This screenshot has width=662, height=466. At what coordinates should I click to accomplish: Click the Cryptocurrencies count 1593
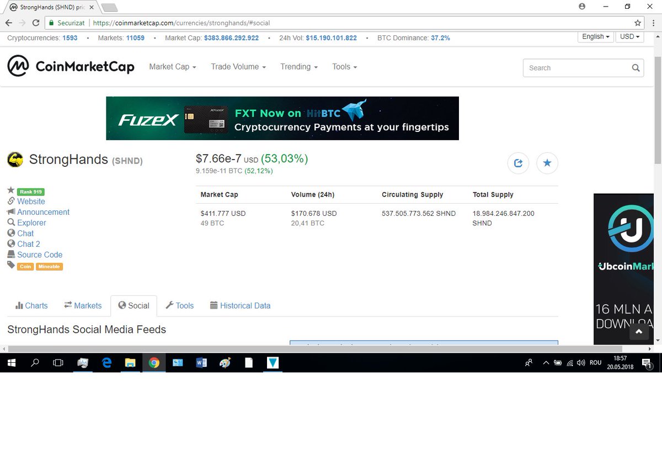(70, 38)
